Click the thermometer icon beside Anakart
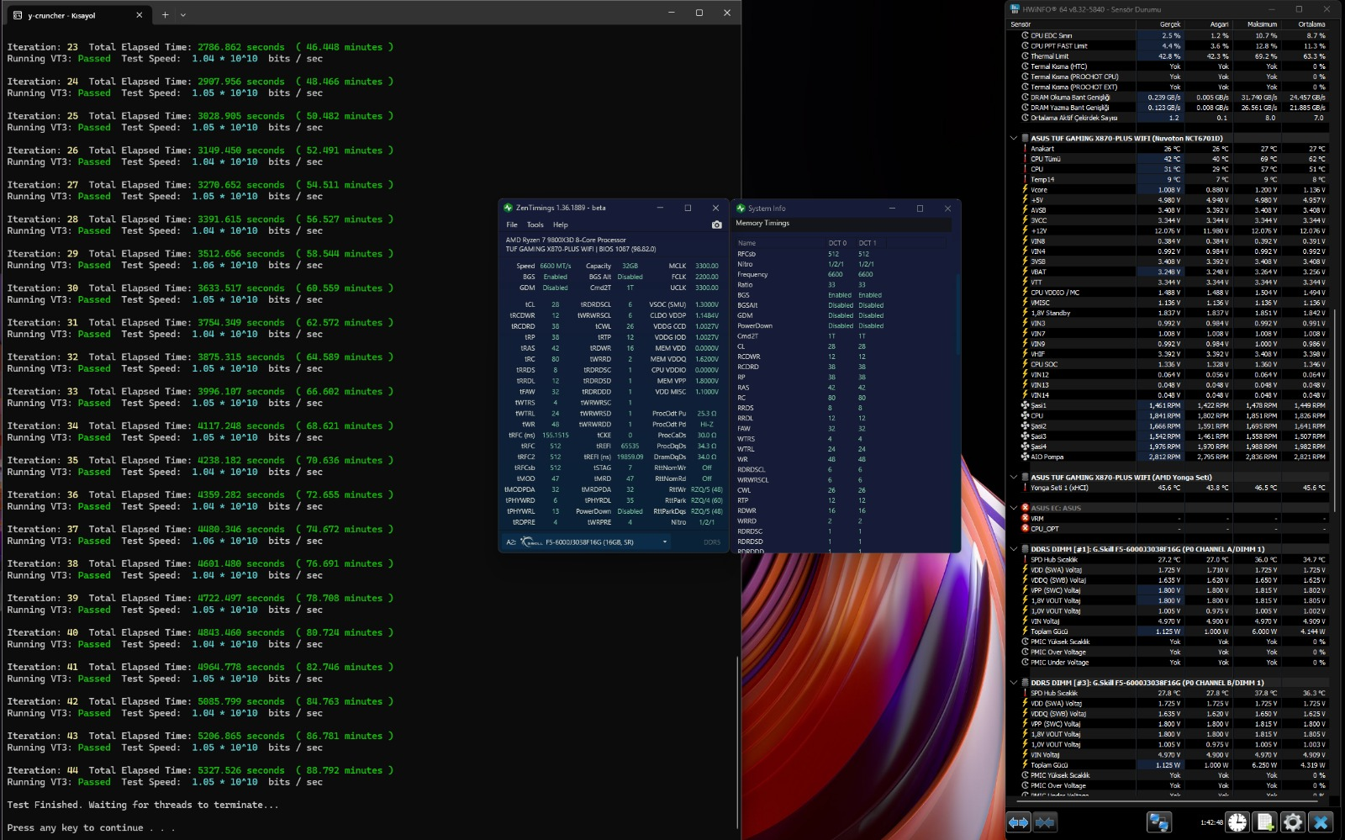1345x840 pixels. (x=1025, y=149)
